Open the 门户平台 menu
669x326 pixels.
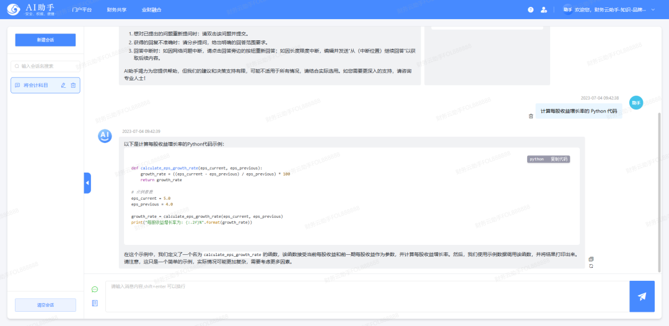(82, 9)
